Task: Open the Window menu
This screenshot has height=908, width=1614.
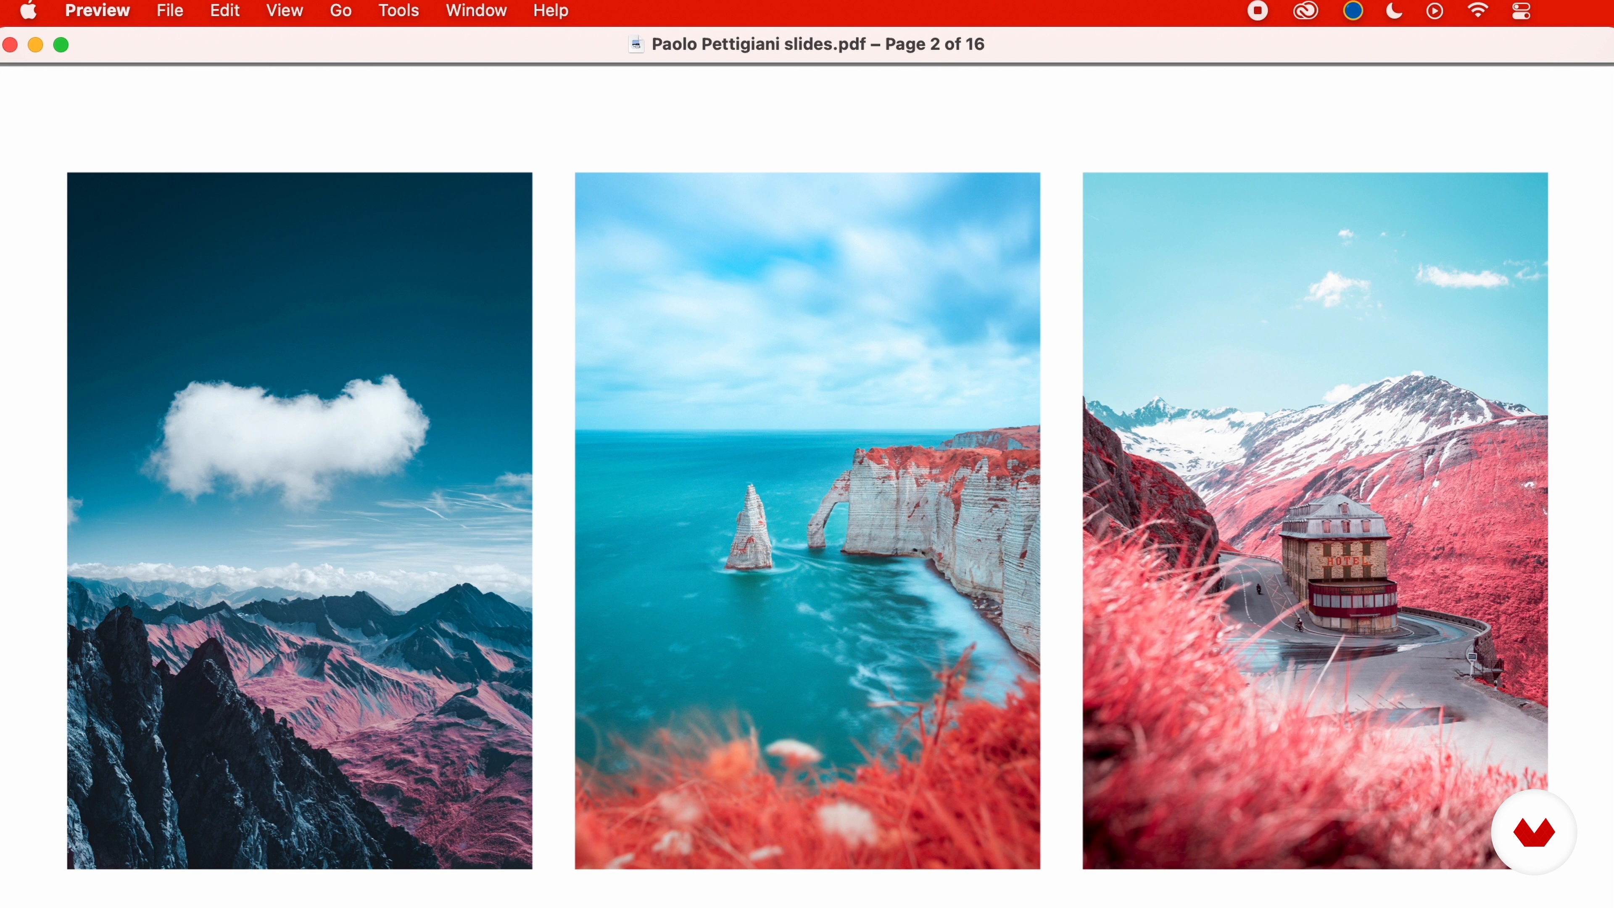Action: [476, 11]
